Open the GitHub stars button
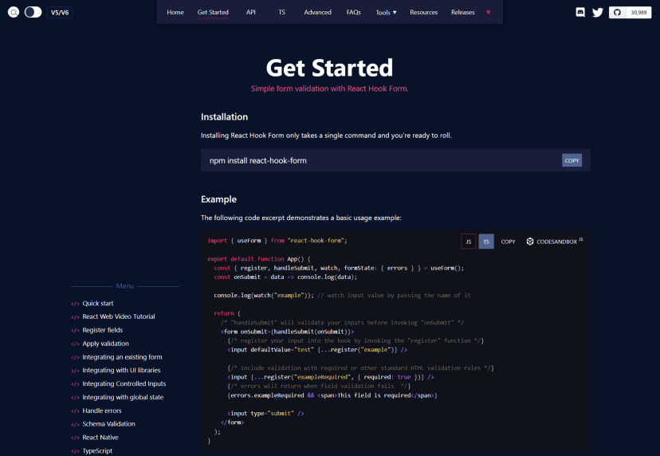The image size is (660, 456). [631, 12]
